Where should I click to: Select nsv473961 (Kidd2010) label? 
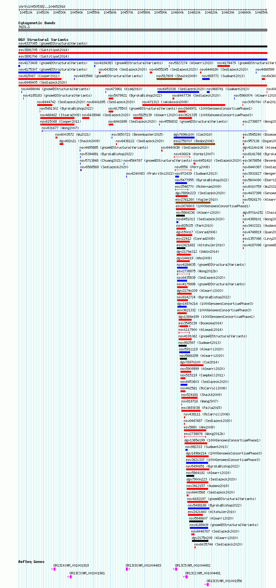(x=124, y=89)
